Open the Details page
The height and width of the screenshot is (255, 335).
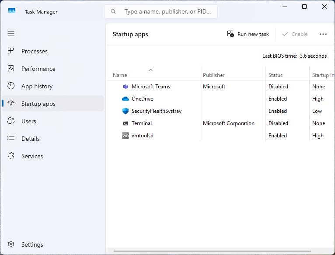[53, 139]
